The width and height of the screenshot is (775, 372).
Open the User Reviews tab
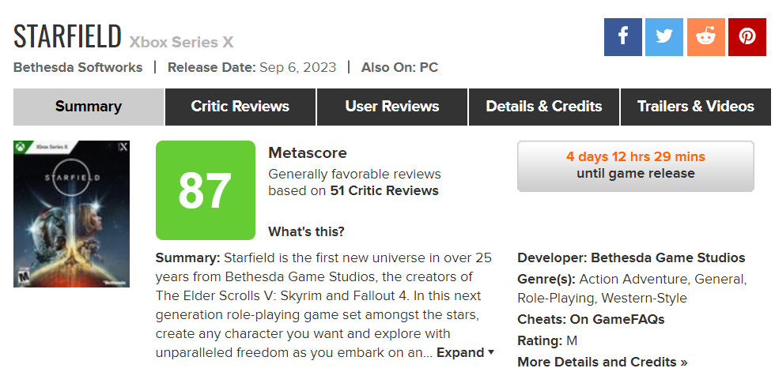[x=392, y=107]
